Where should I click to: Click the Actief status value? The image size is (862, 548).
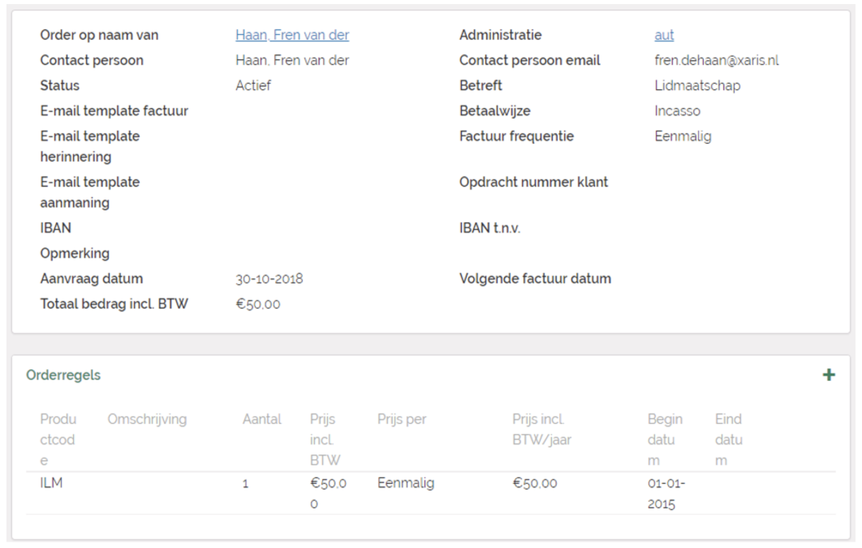point(253,85)
